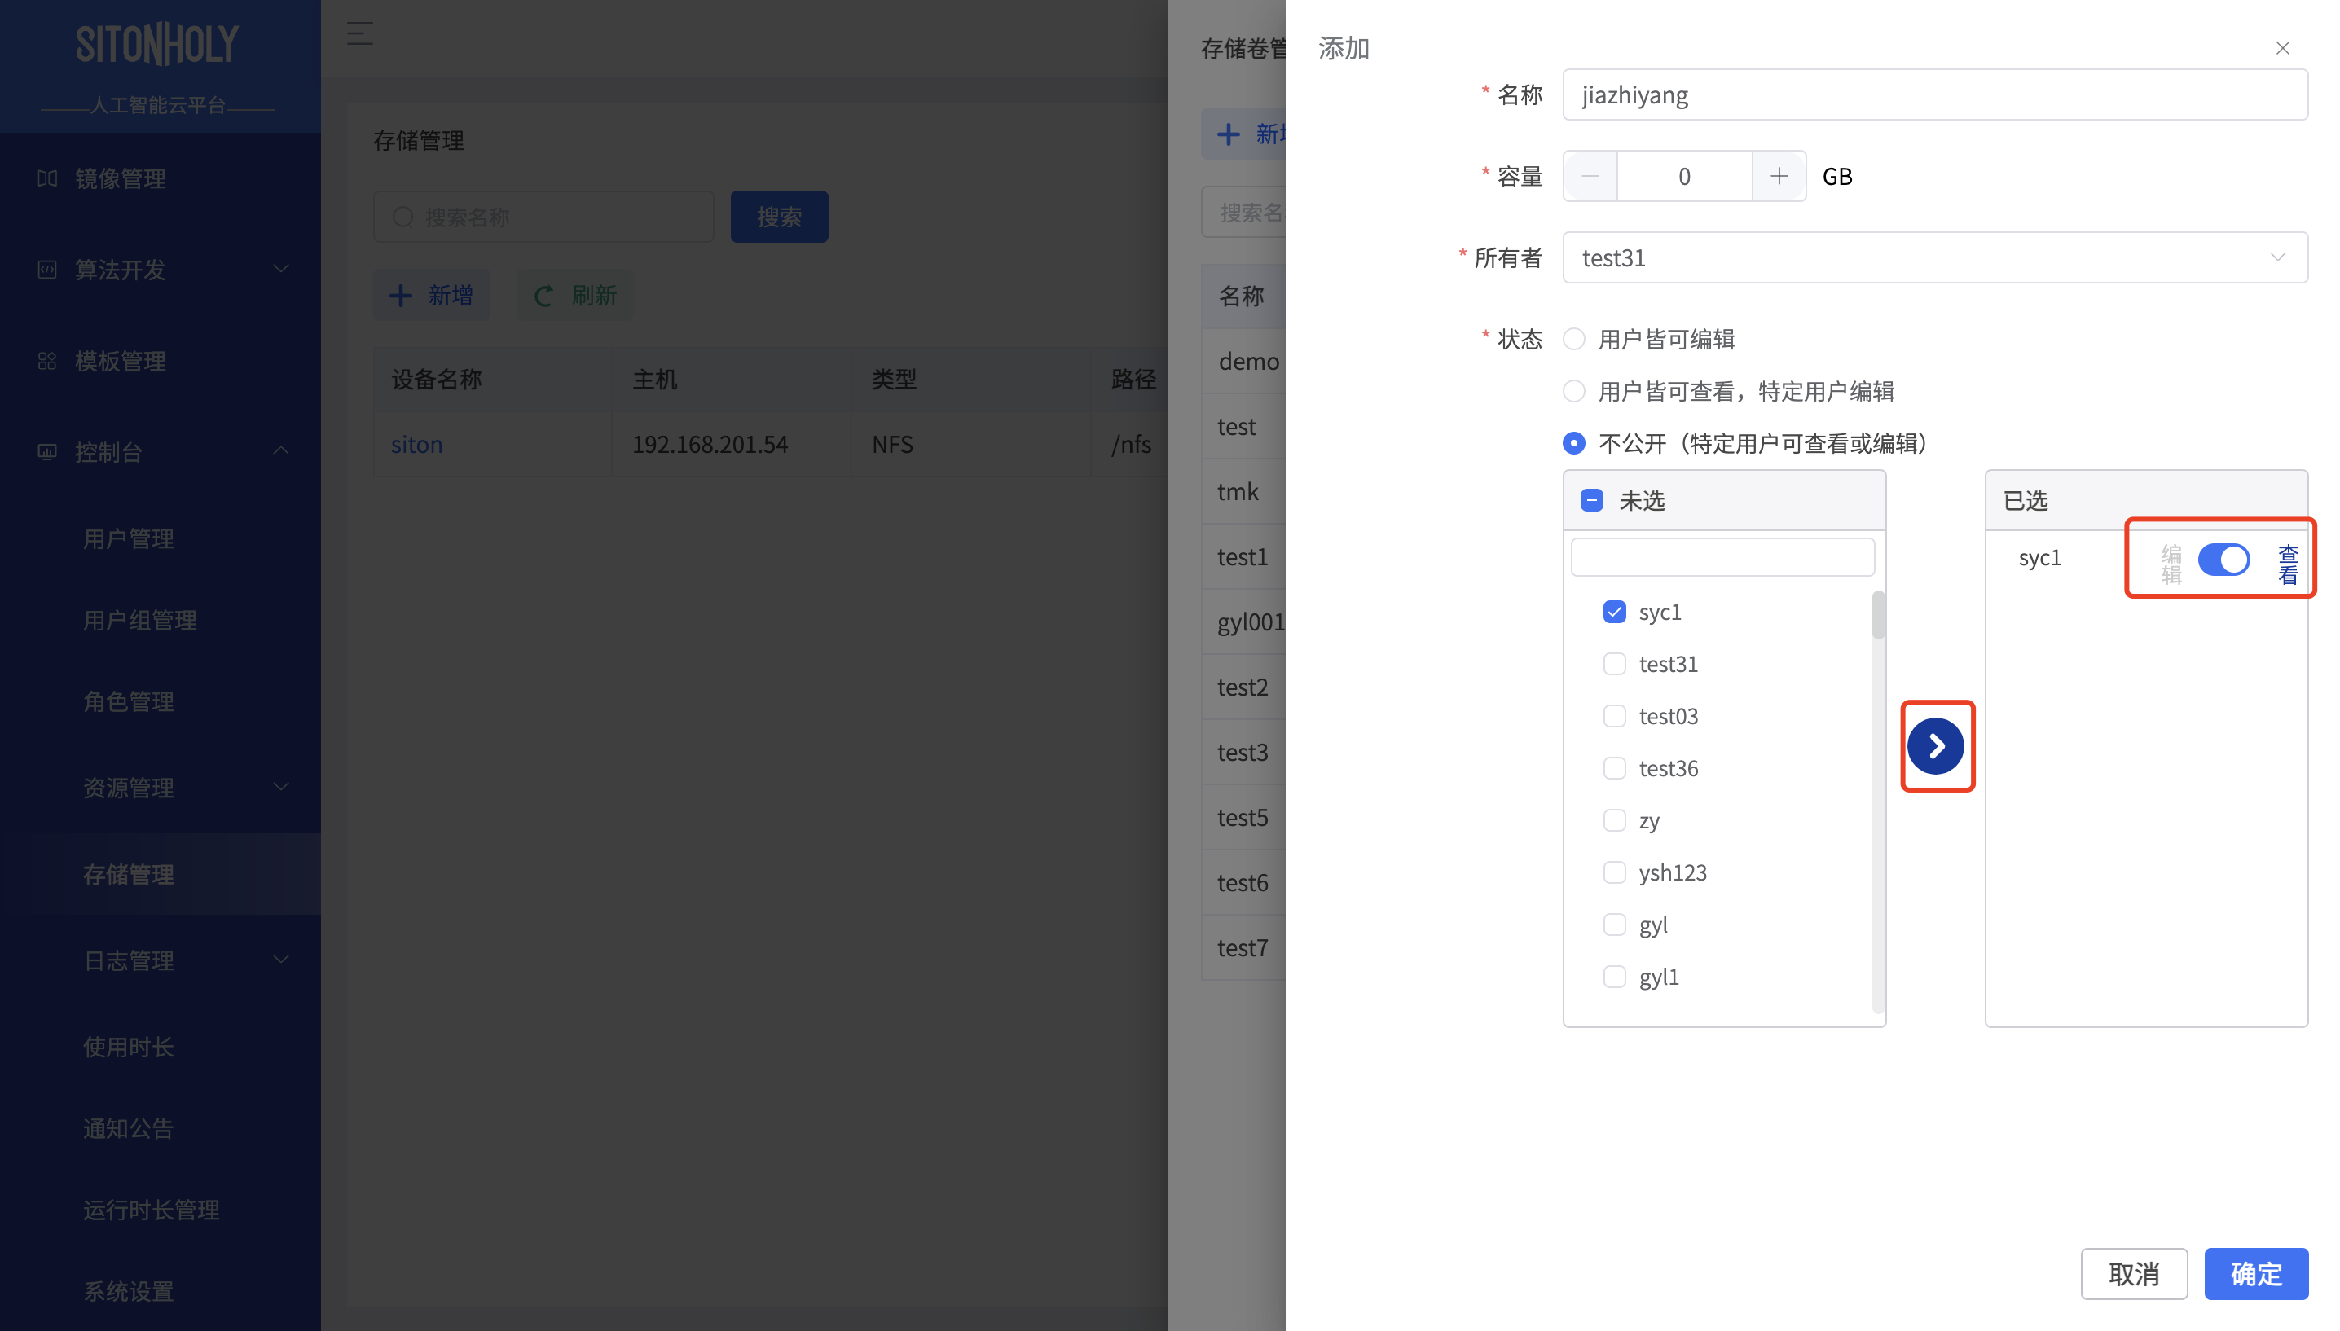2340x1331 pixels.
Task: Toggle the 未选 select-all checkbox
Action: coord(1591,501)
